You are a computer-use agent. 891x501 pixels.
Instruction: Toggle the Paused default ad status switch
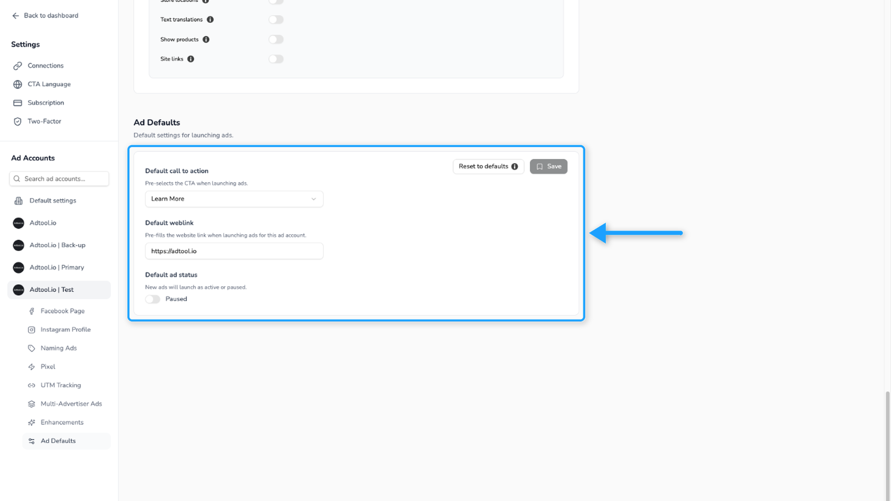click(153, 299)
